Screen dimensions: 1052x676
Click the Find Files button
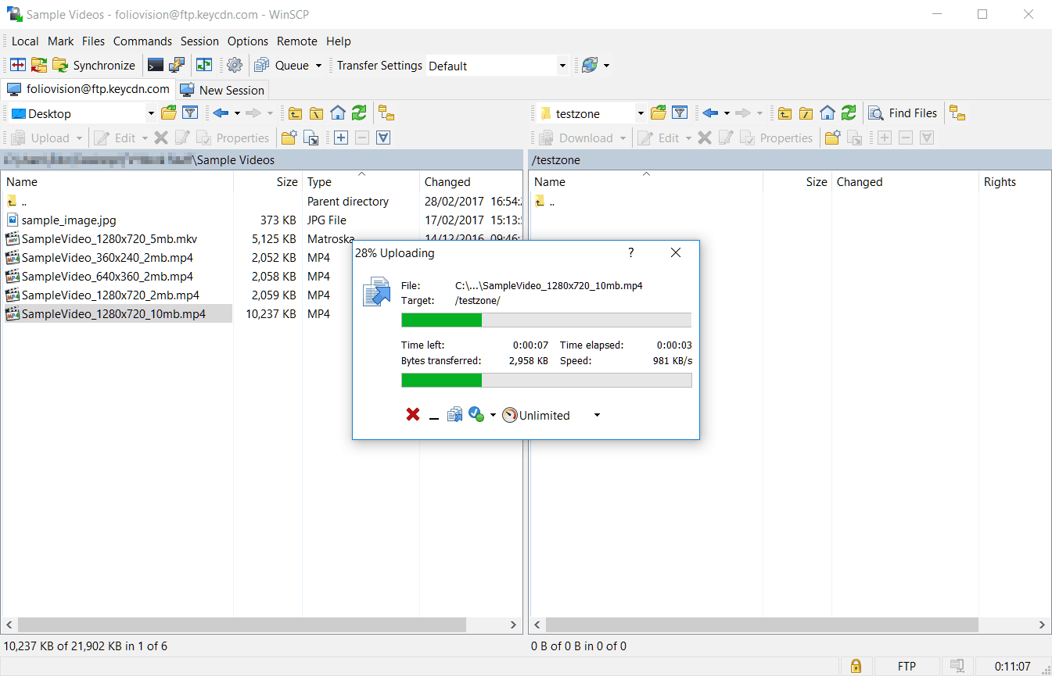click(903, 113)
